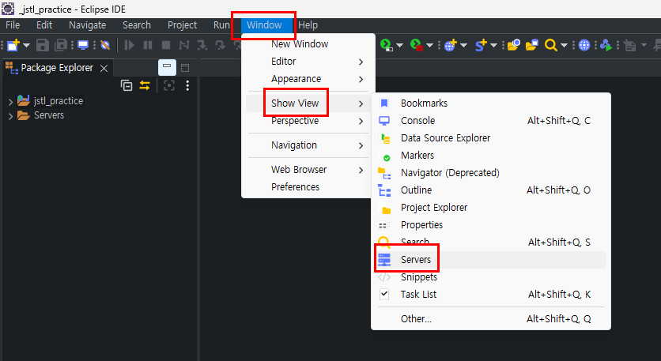Open Preferences from the Window menu
The width and height of the screenshot is (661, 361).
pyautogui.click(x=308, y=187)
